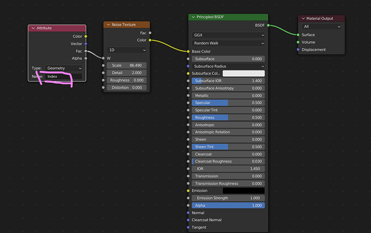Click the Attribute Fac output socket
Image resolution: width=371 pixels, height=233 pixels.
pyautogui.click(x=85, y=51)
